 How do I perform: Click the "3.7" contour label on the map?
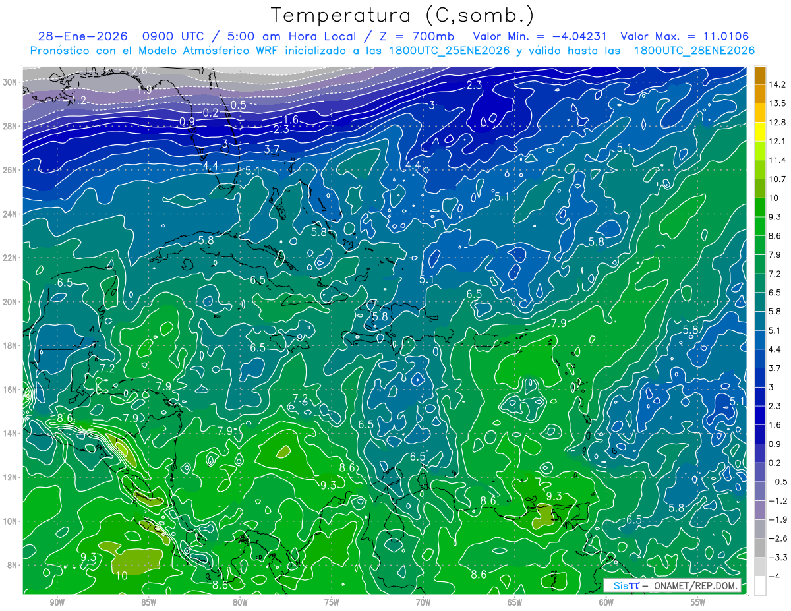click(x=272, y=150)
